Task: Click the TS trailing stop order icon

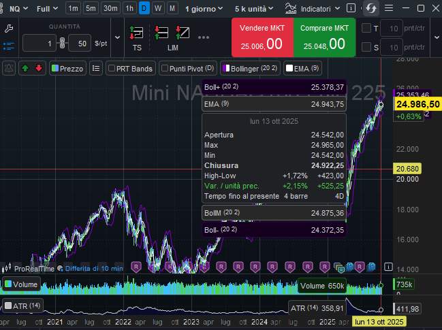Action: click(136, 33)
